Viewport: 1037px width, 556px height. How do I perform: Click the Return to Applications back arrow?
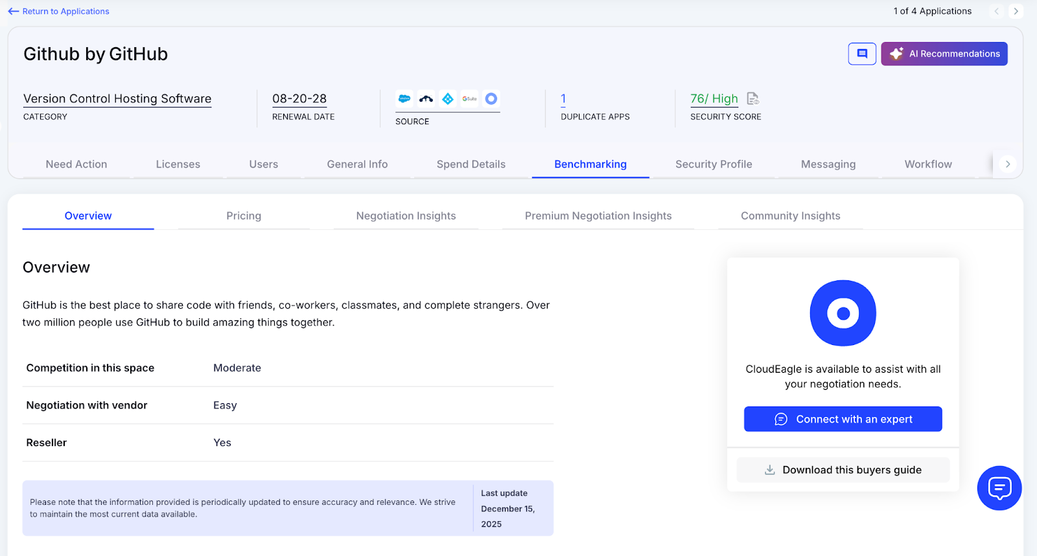[x=13, y=11]
